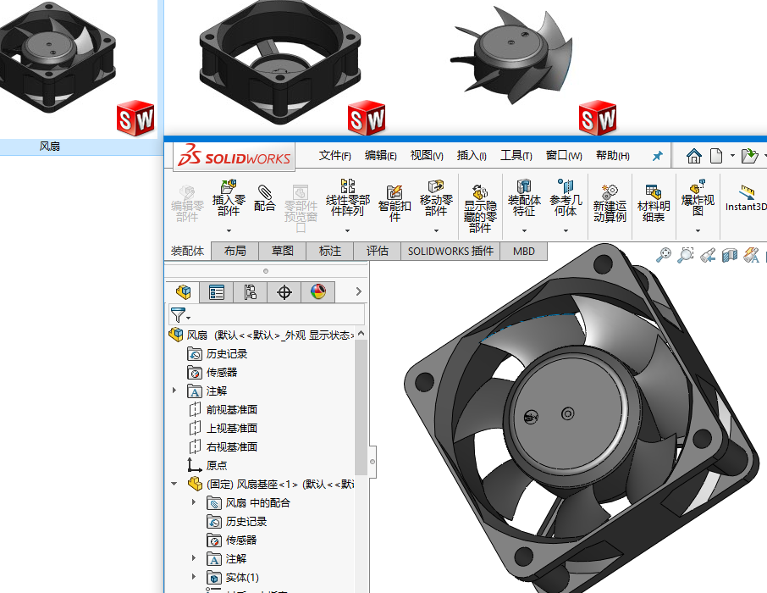The height and width of the screenshot is (593, 767).
Task: Click the Zoom to Fit magnifier icon
Action: [x=664, y=255]
